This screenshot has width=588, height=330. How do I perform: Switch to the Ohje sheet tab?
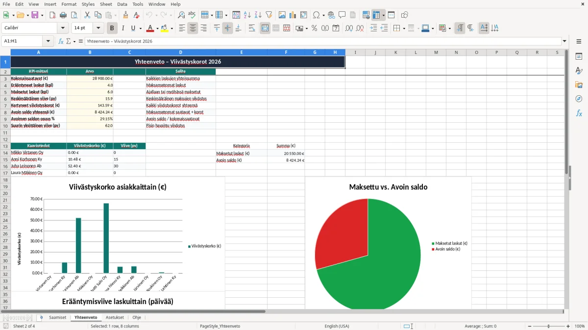click(137, 317)
